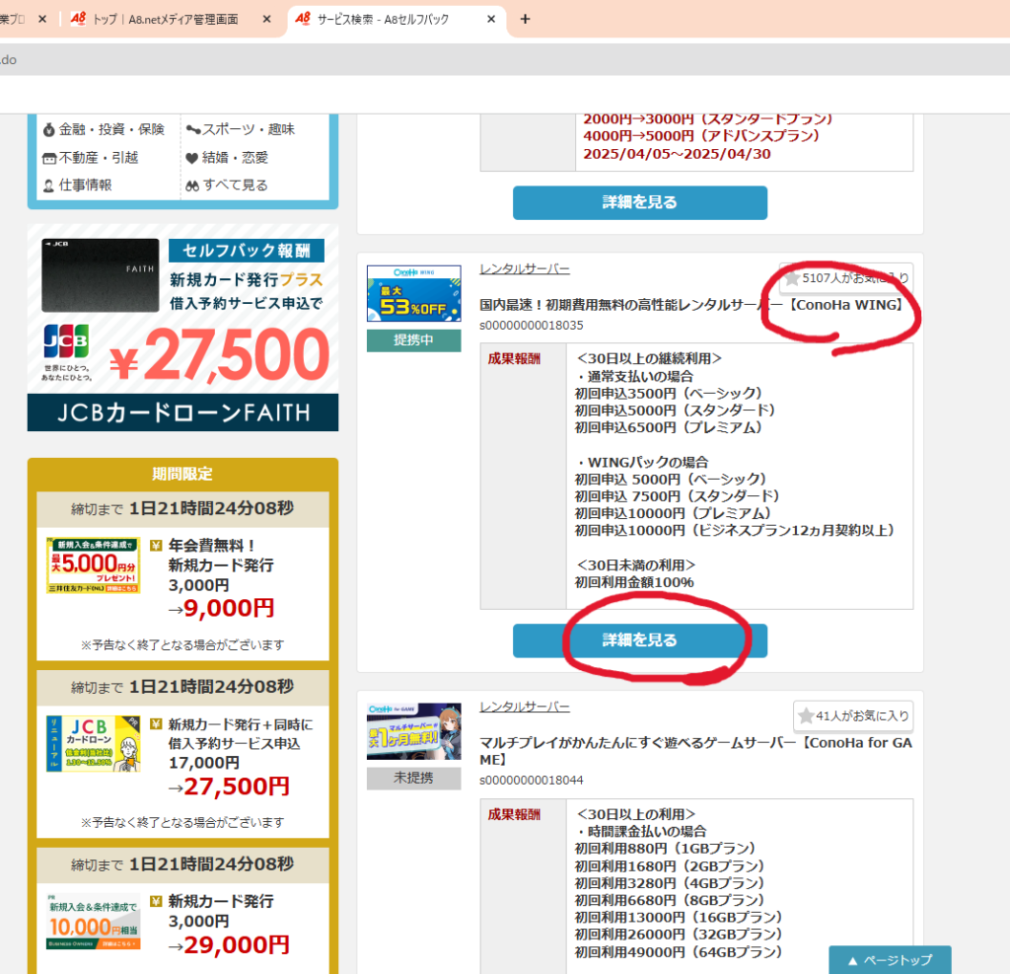Click the JCBカードローン yellow banner image
Screen dimensions: 1010x974
click(x=94, y=743)
